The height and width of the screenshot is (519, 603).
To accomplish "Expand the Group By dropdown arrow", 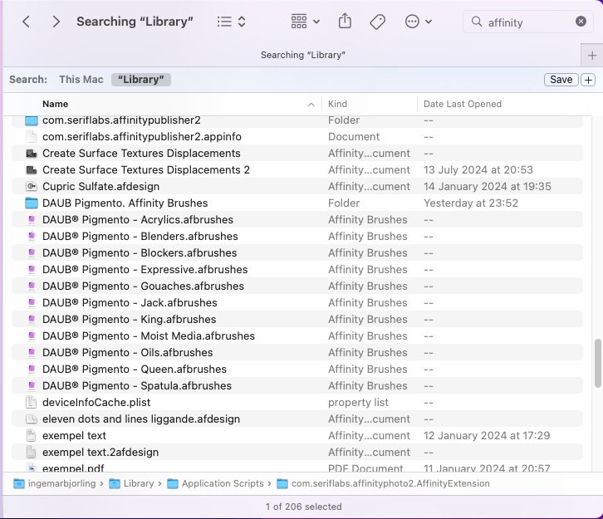I will (x=316, y=22).
